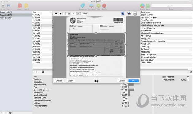Click the truck icon at the table's right edge
The width and height of the screenshot is (193, 114).
pyautogui.click(x=191, y=72)
